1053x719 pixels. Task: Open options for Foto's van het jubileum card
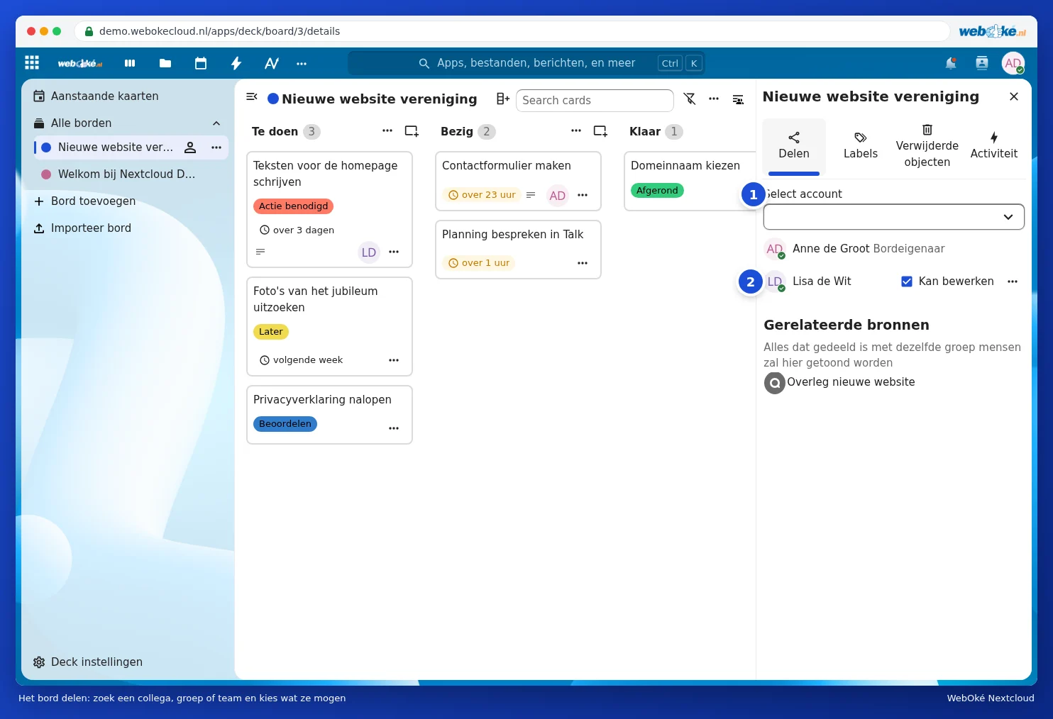point(394,360)
